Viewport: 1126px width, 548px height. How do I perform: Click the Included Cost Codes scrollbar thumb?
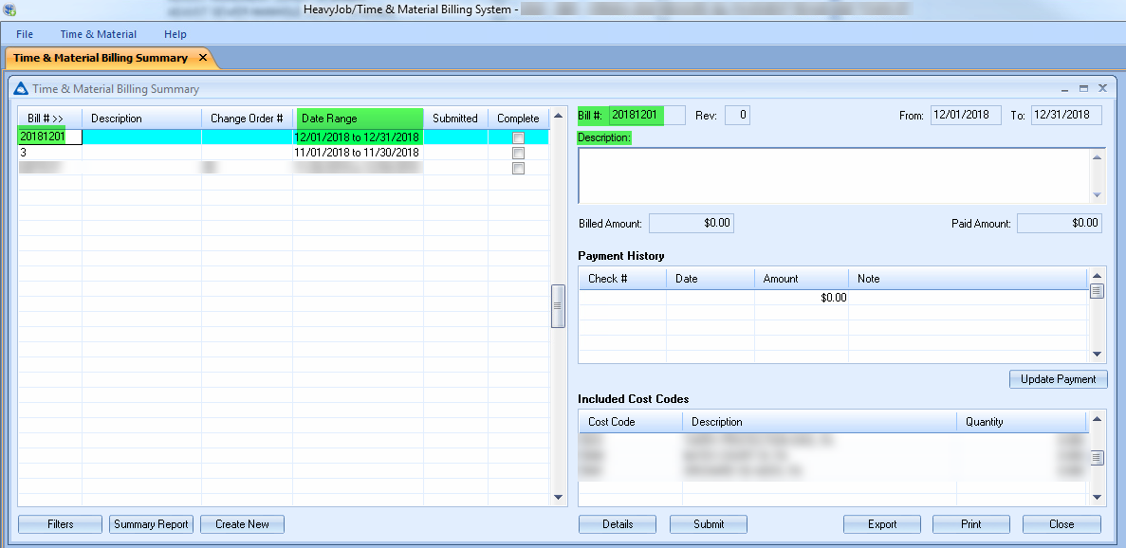(1097, 458)
